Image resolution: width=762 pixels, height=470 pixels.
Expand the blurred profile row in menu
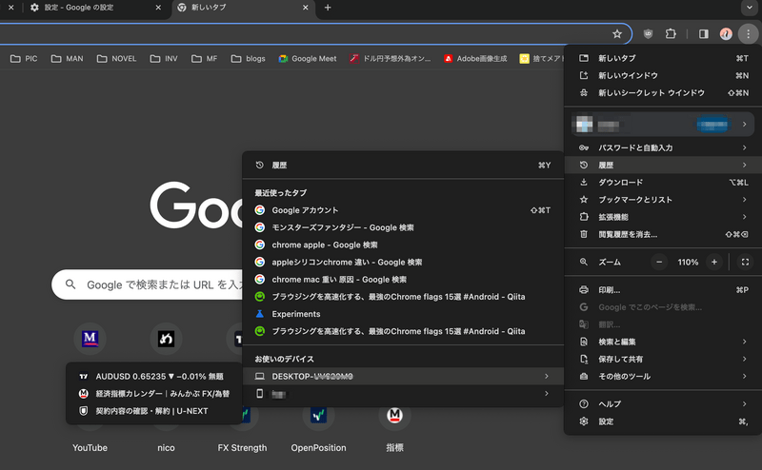(663, 125)
